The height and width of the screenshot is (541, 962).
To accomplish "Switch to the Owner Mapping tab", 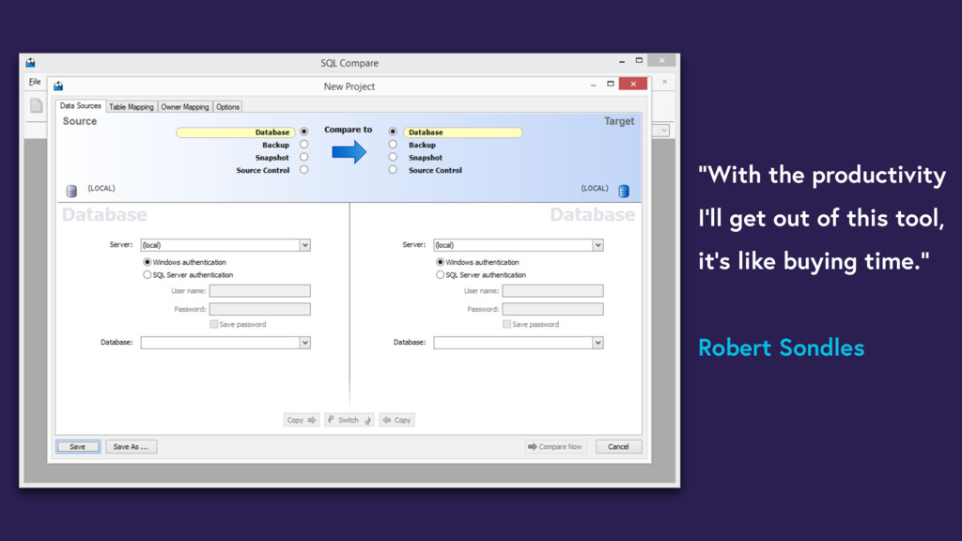I will (185, 107).
